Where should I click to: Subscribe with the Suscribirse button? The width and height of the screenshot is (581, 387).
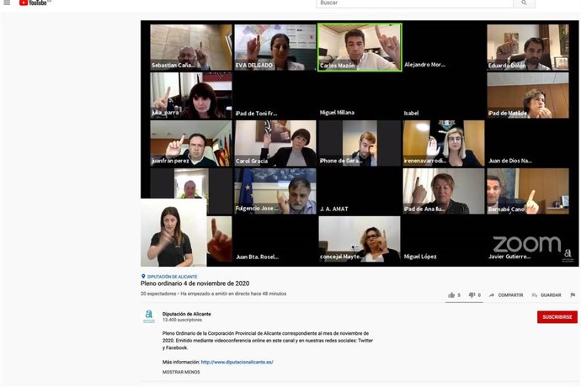tap(557, 317)
